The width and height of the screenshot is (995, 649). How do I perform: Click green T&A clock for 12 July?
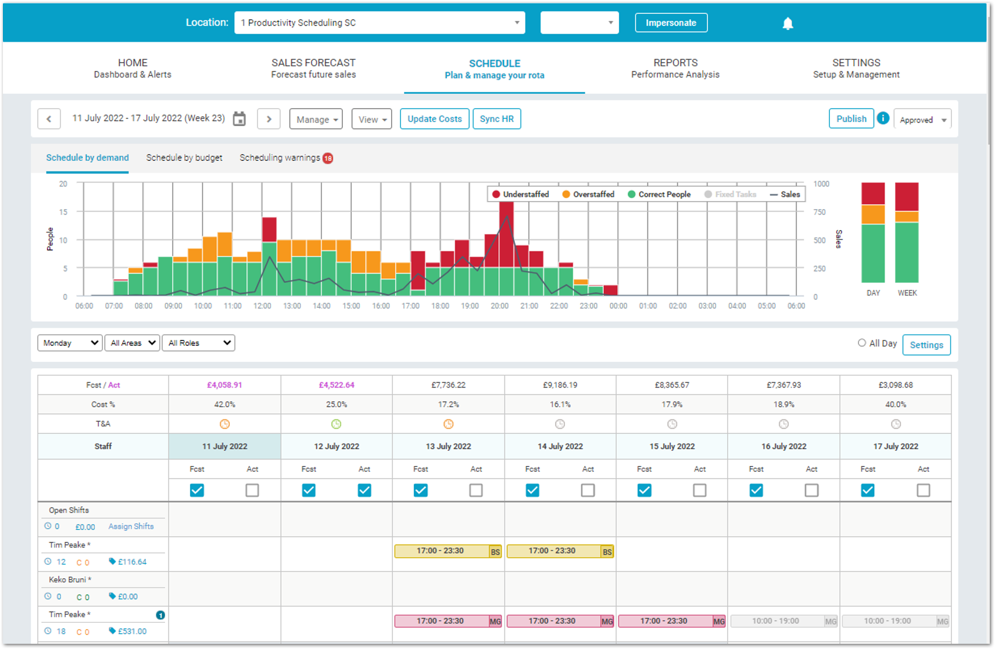coord(336,424)
